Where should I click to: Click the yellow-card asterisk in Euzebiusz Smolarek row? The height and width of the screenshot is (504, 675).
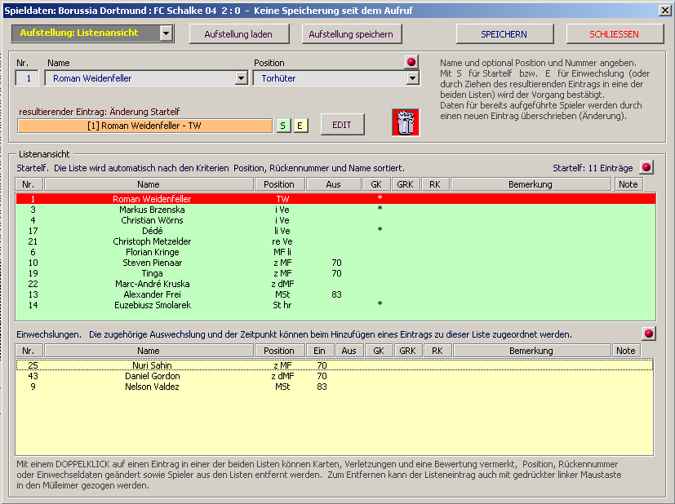(x=380, y=304)
